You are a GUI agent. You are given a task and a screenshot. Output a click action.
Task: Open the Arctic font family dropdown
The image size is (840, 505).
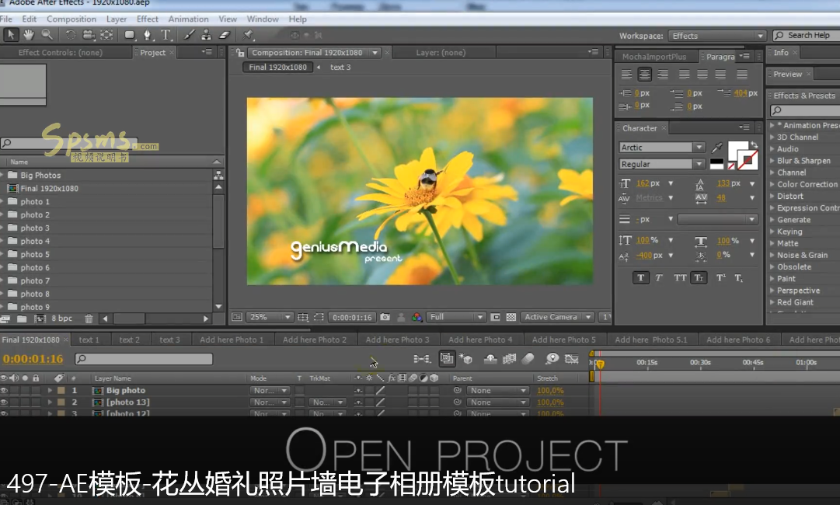tap(662, 148)
